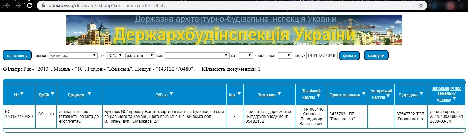Sort by Об'єкт column header link
The width and height of the screenshot is (468, 137).
coord(162,95)
